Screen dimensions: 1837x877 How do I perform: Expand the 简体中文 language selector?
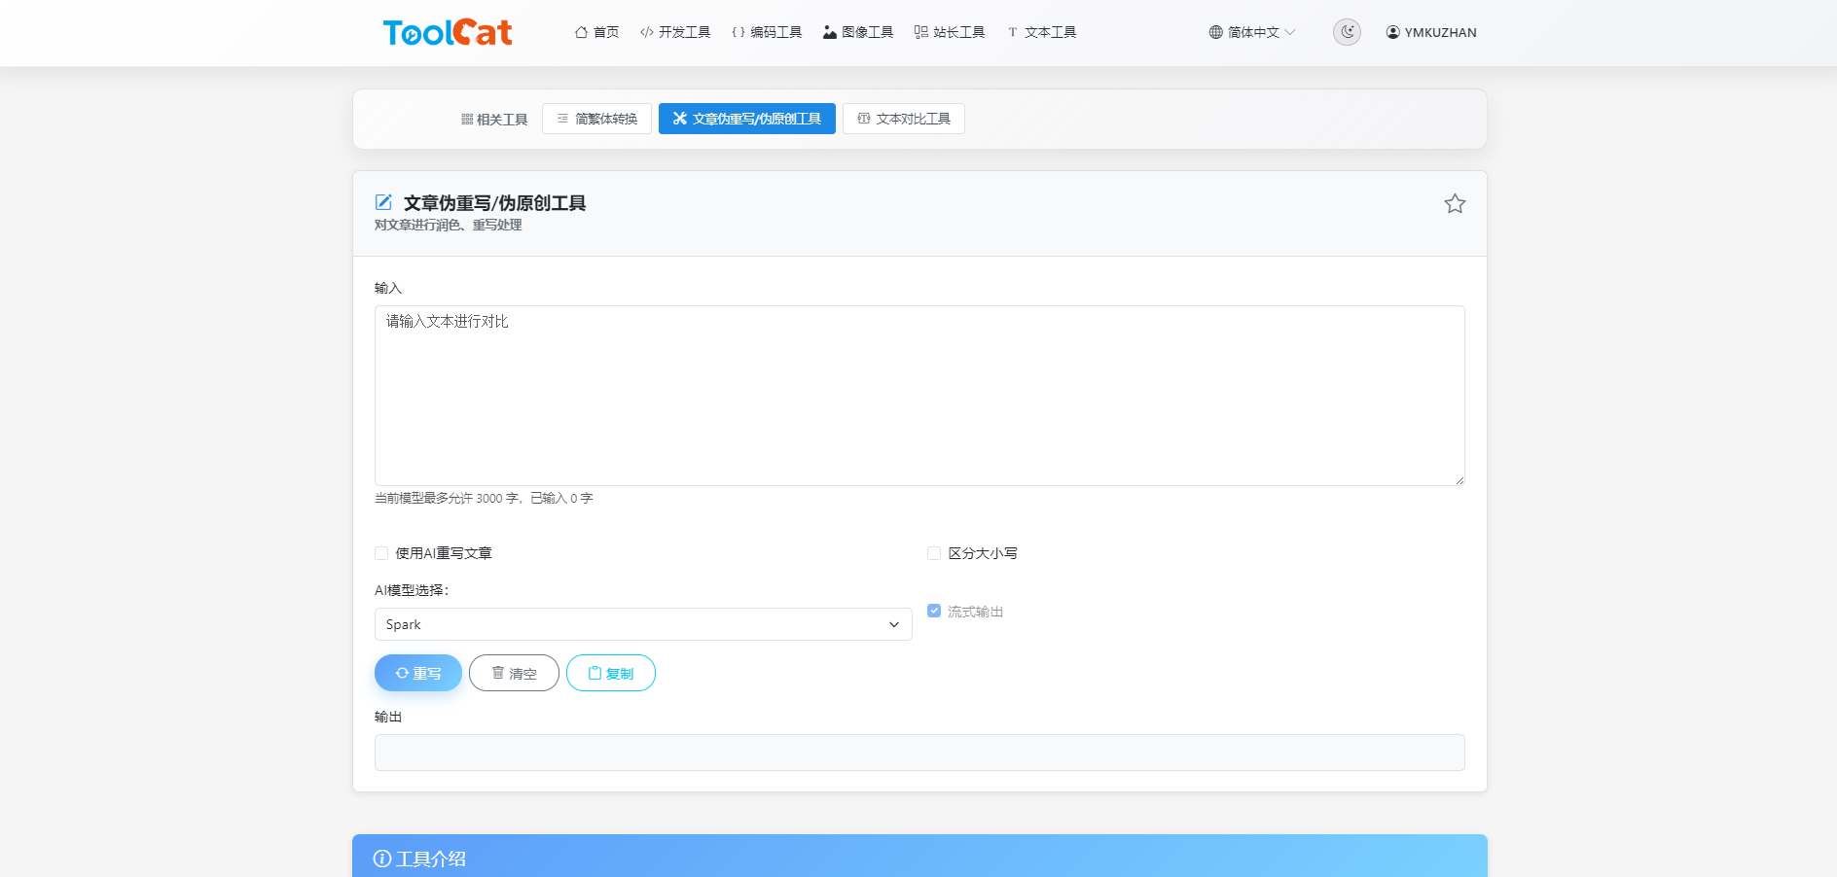pos(1253,31)
